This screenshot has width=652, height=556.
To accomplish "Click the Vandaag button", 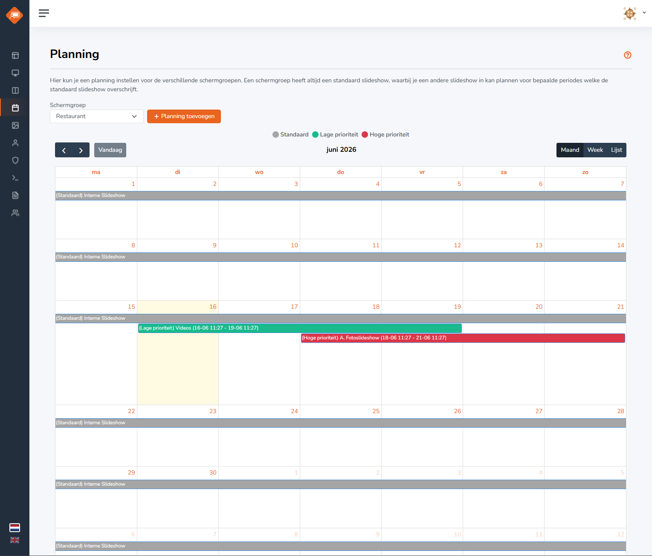I will (110, 150).
